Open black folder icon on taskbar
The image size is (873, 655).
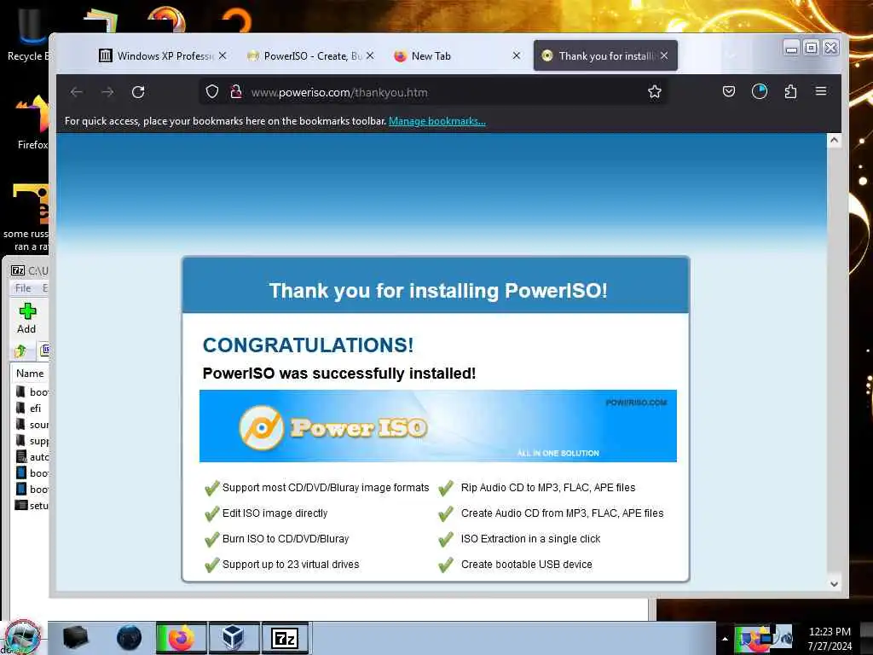76,638
